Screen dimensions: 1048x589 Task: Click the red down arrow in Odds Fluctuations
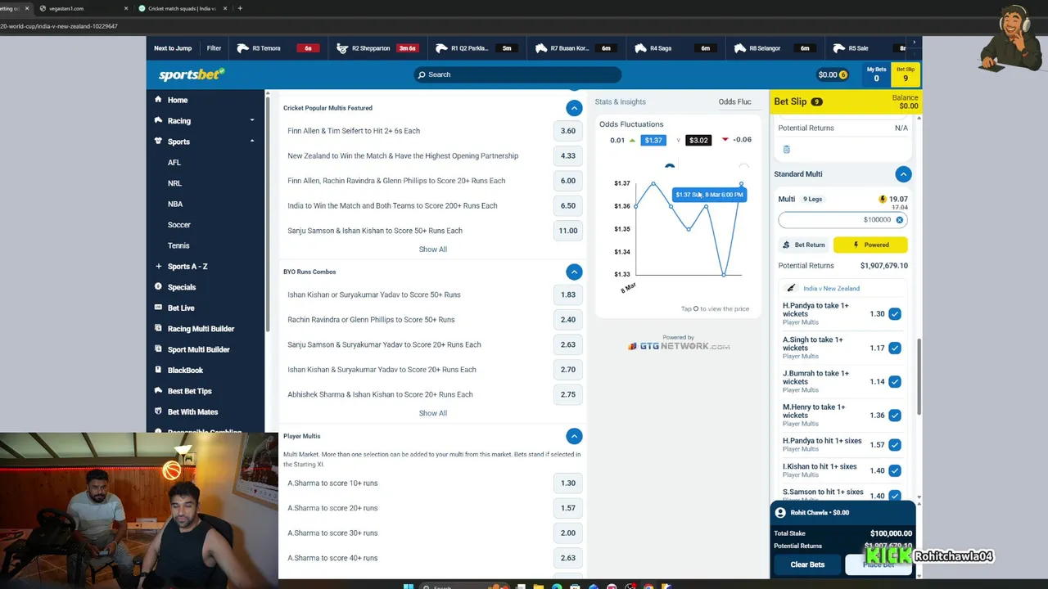tap(725, 140)
